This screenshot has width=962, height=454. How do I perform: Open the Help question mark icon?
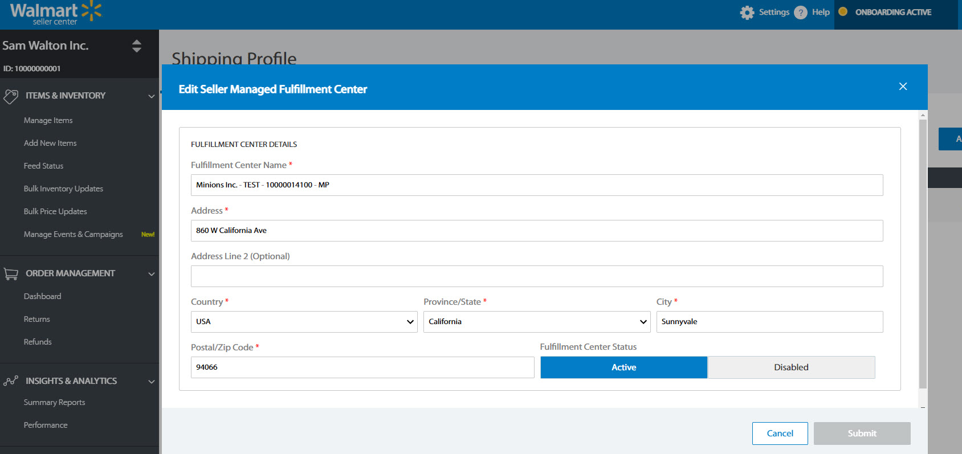point(801,13)
